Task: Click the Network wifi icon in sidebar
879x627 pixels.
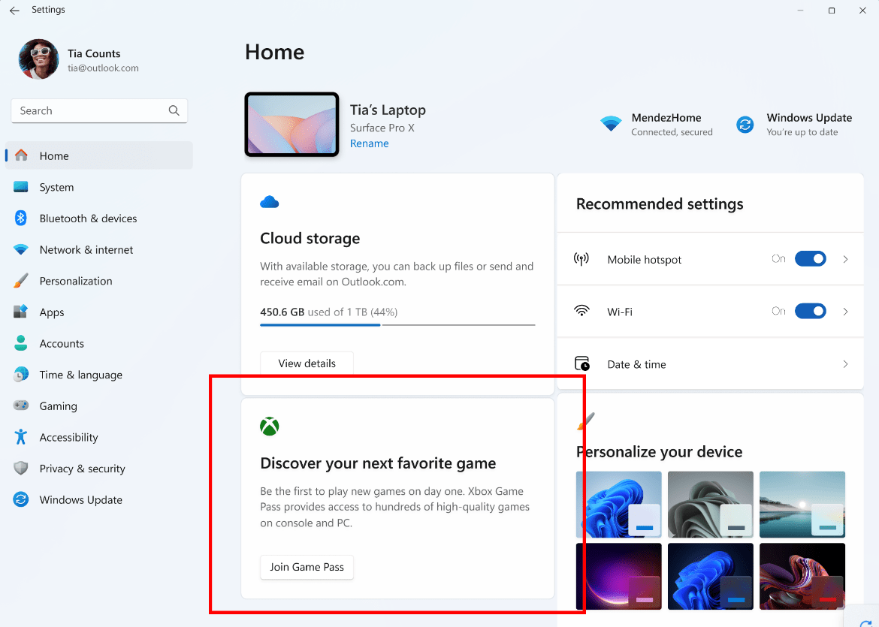Action: pos(21,249)
